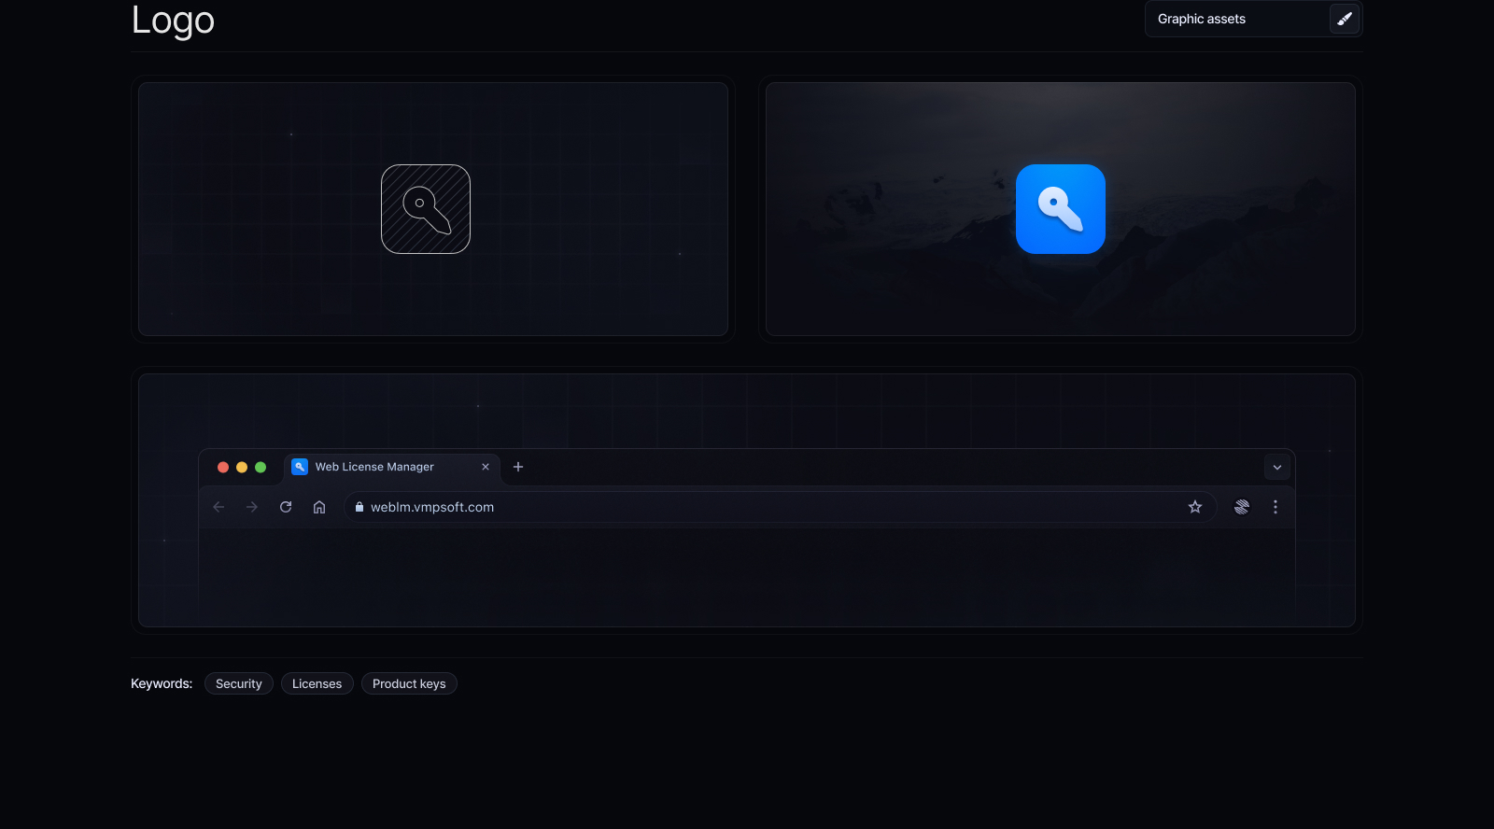Click the outlined key logo icon

click(x=426, y=209)
